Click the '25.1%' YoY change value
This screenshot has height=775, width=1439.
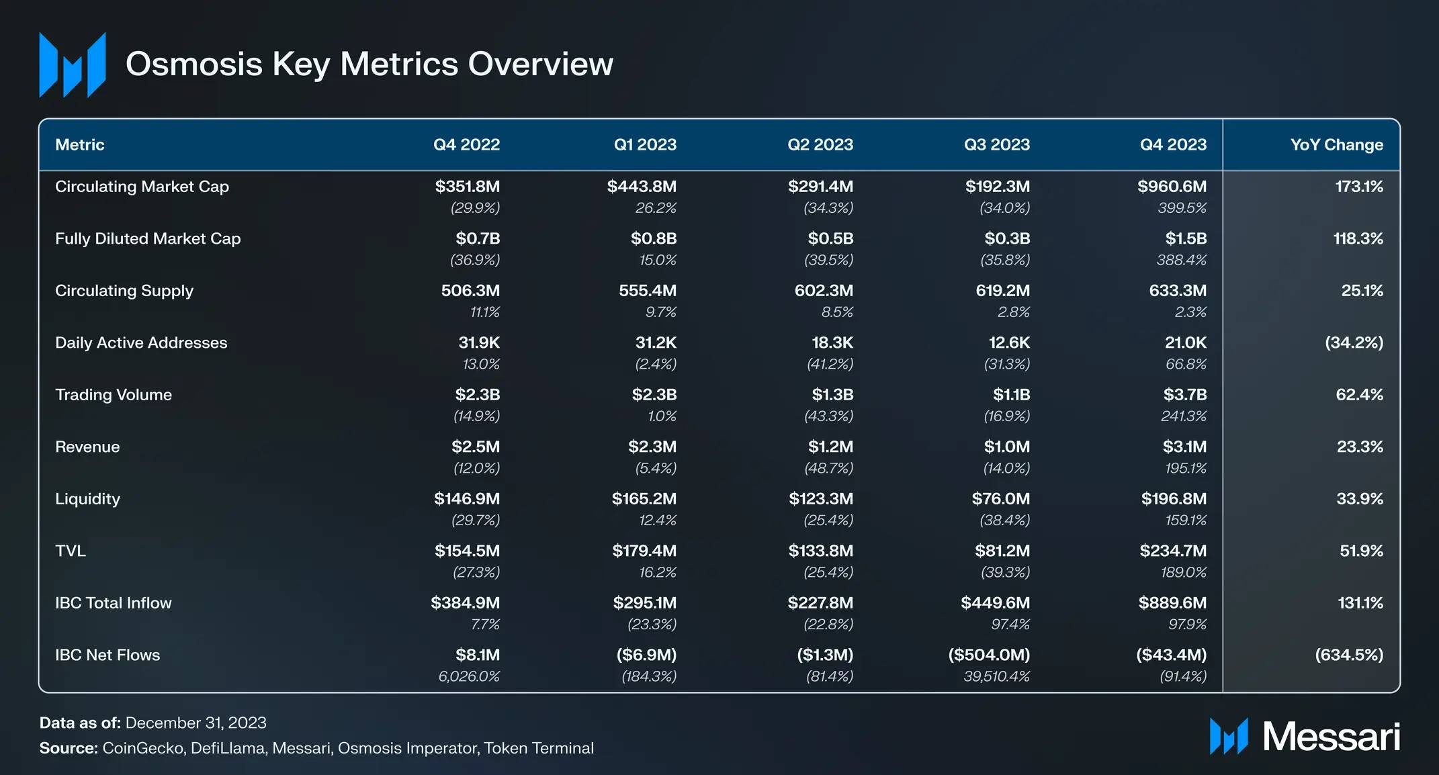[1362, 290]
